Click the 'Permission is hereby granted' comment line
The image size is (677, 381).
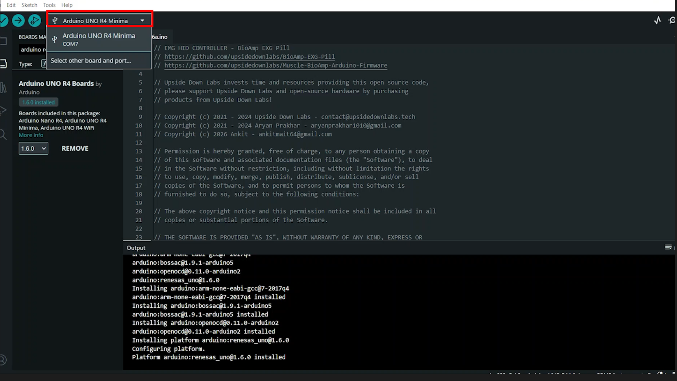[291, 151]
